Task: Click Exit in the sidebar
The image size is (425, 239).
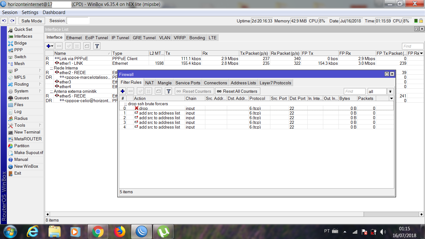Action: 18,173
